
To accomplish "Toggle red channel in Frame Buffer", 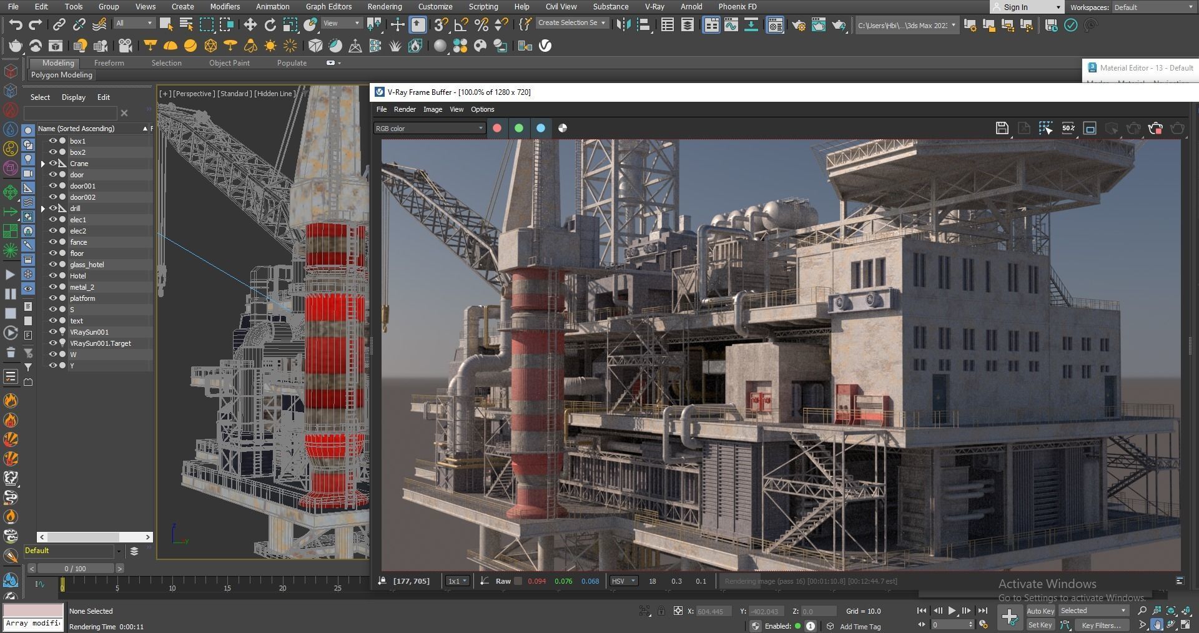I will (x=497, y=128).
